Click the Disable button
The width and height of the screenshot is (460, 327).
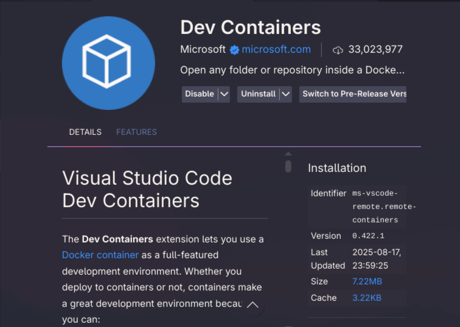click(x=200, y=94)
